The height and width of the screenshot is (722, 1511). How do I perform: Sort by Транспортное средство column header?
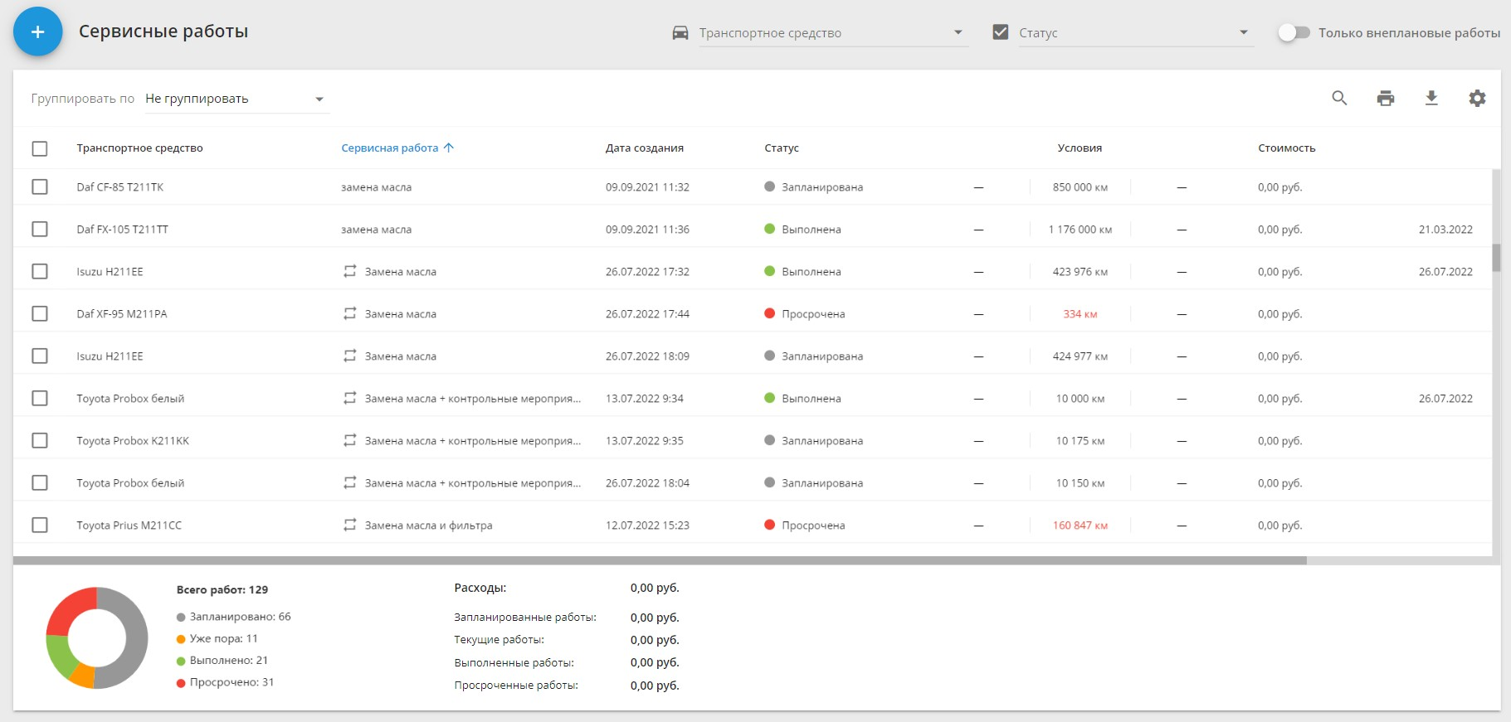(139, 148)
